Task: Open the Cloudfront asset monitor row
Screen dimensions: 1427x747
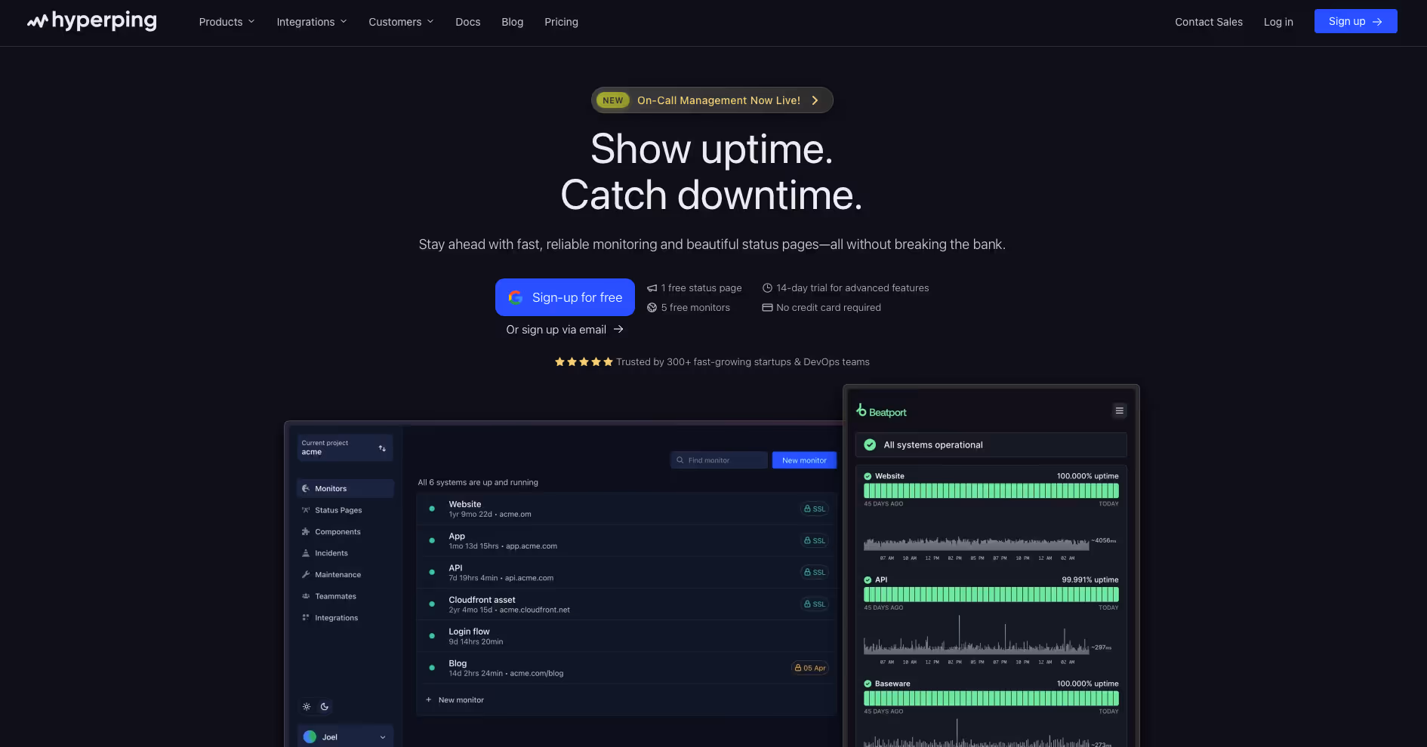Action: [x=627, y=604]
